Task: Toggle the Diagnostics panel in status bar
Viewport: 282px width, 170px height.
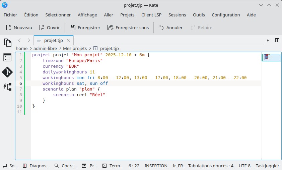Action: click(x=36, y=166)
